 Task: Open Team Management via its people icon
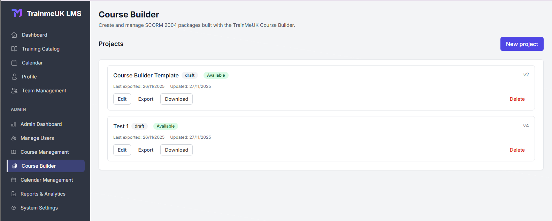pos(14,91)
